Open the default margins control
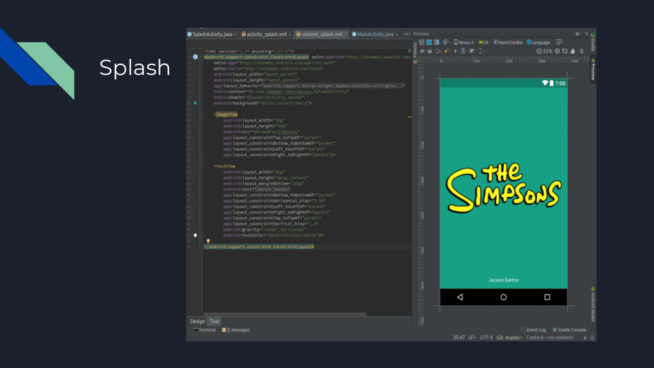Screen dimensions: 654x368 (455, 51)
